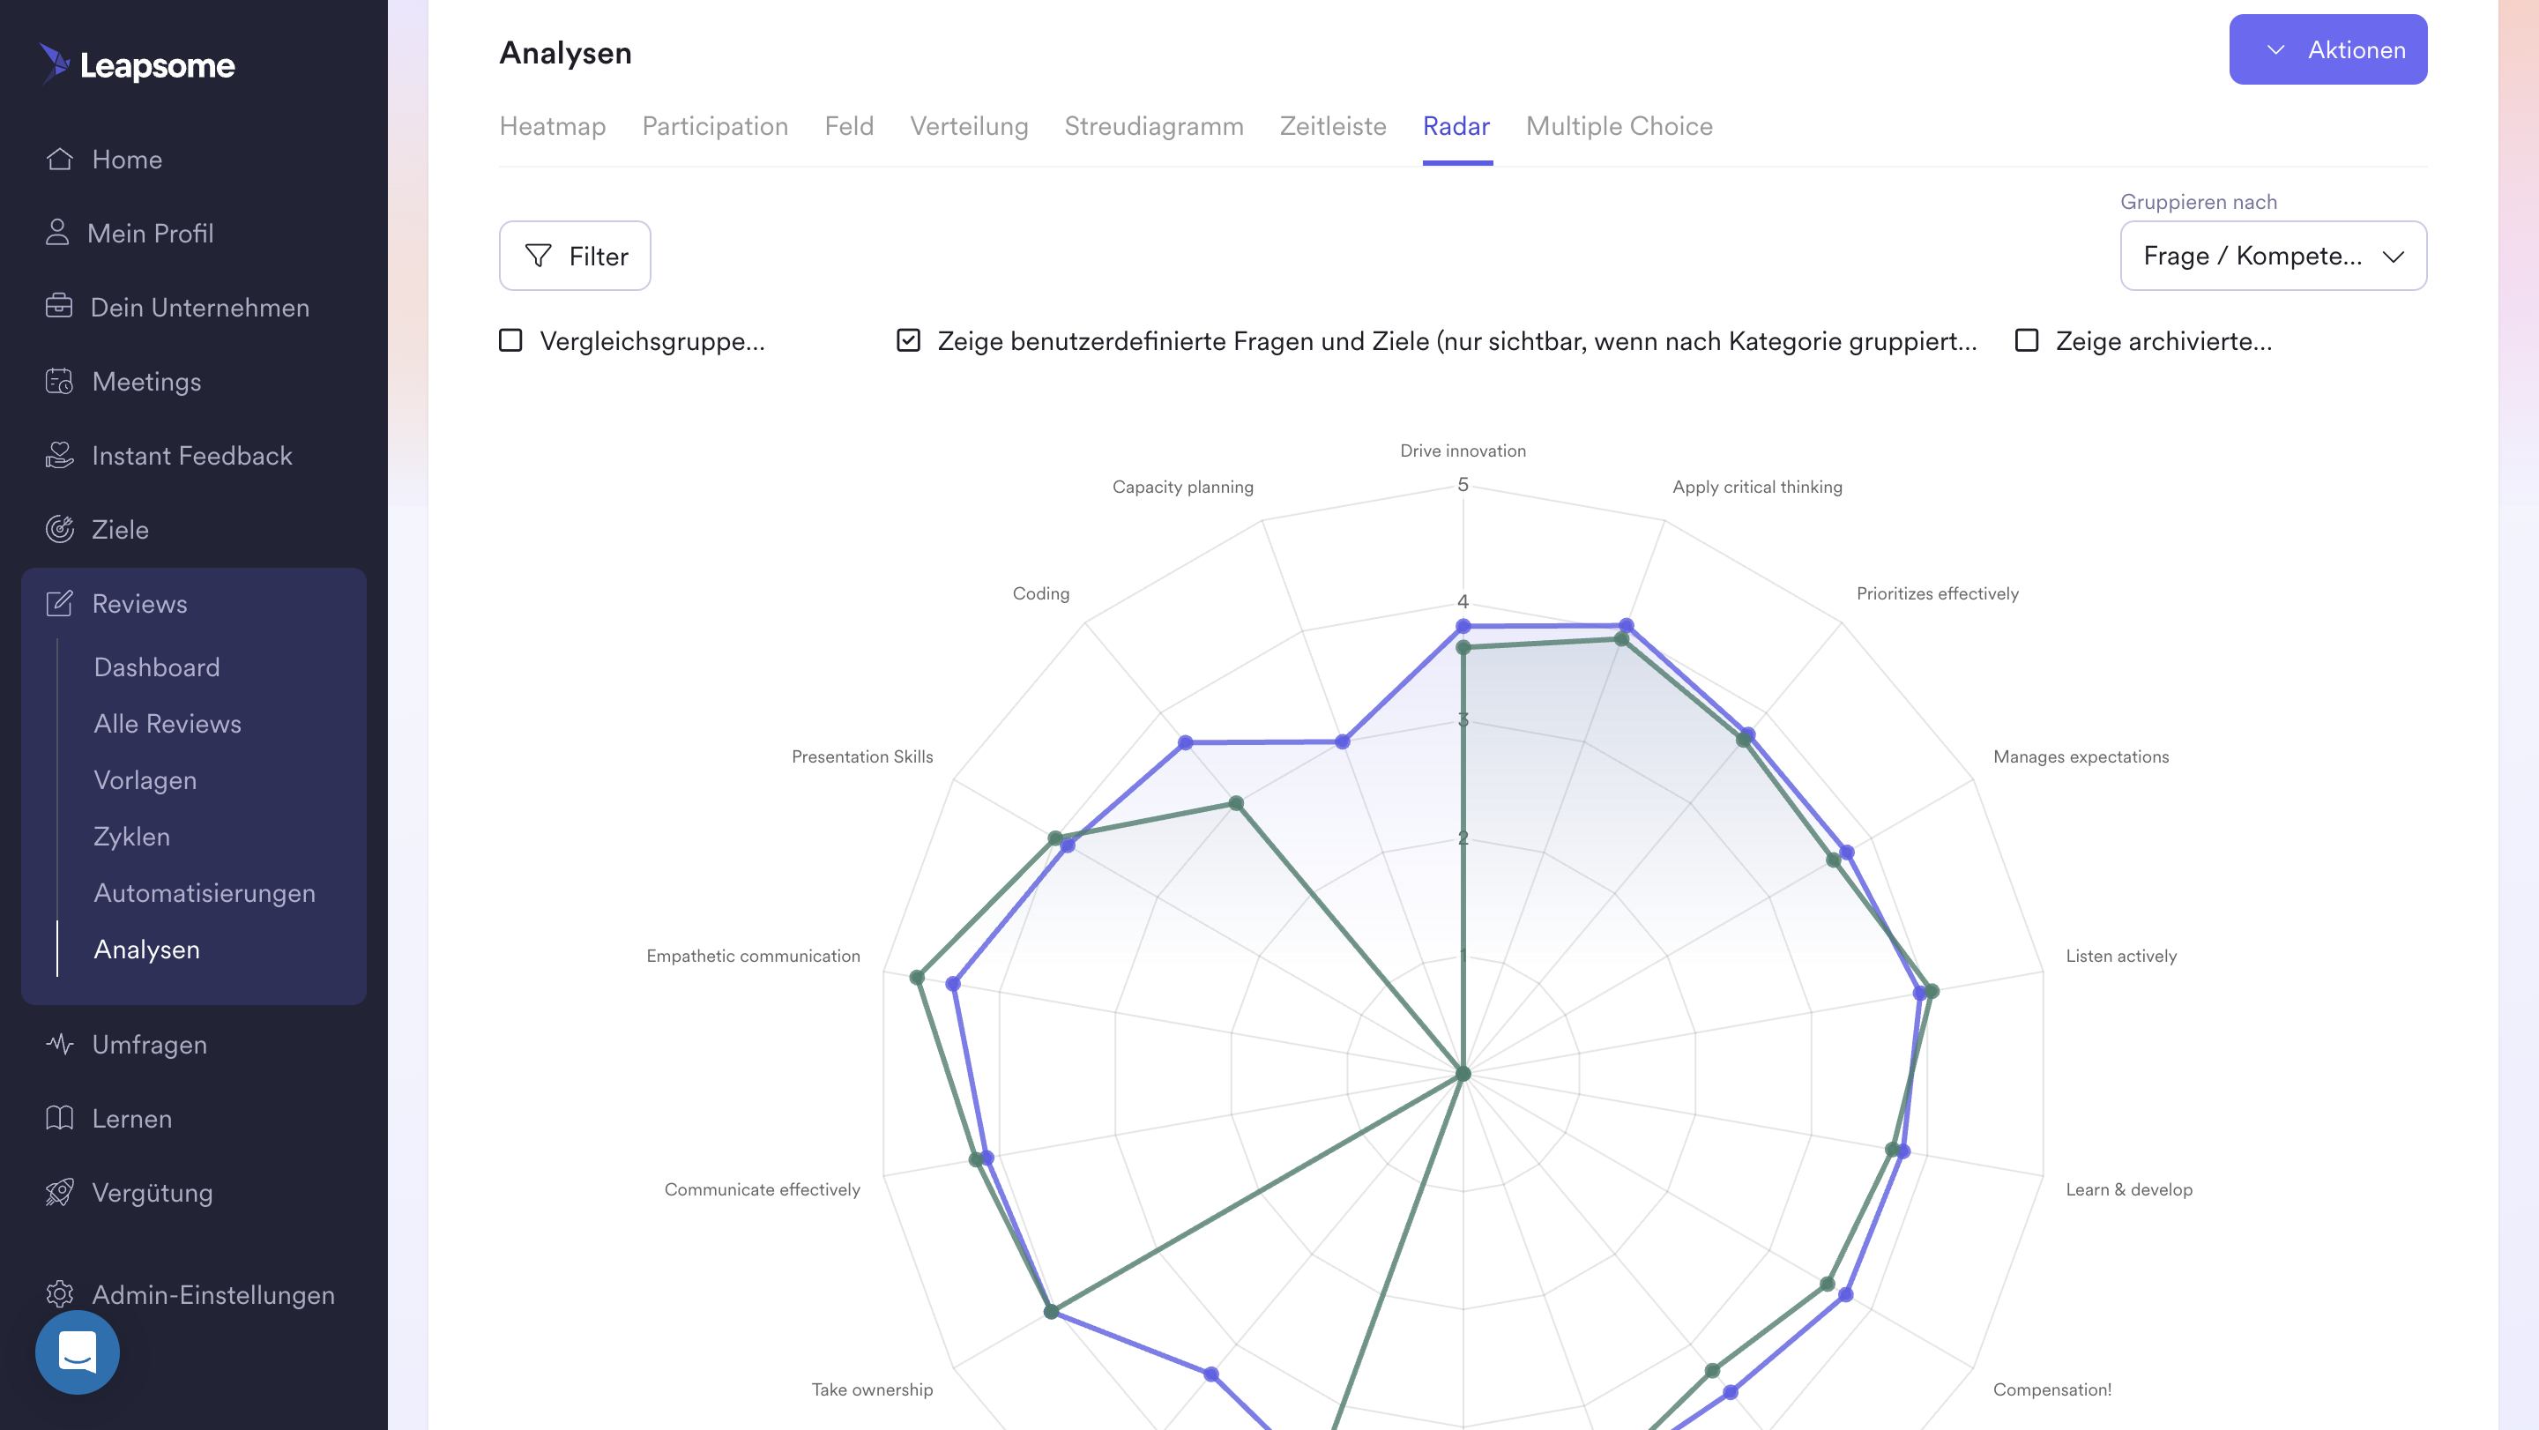Click the Capacity planning axis label
Viewport: 2539px width, 1430px height.
point(1183,487)
